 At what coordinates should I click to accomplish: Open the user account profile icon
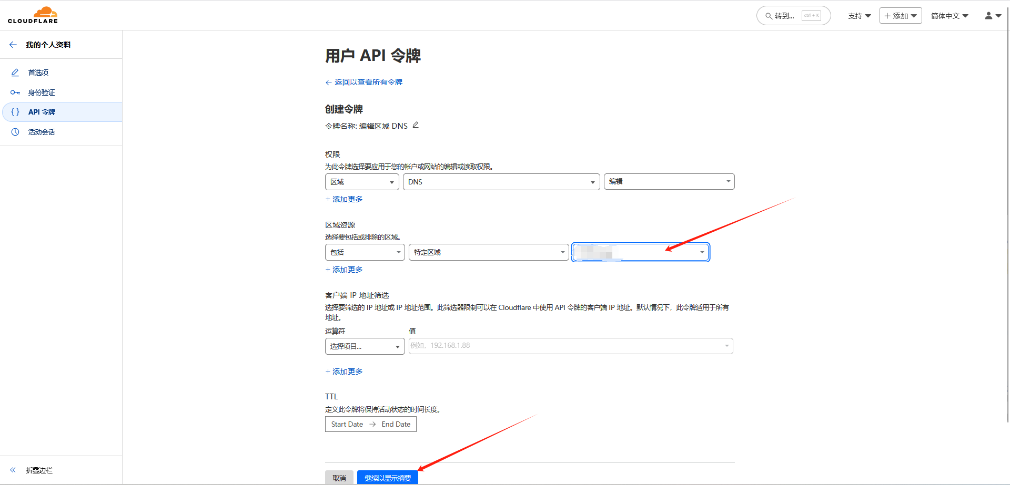992,16
